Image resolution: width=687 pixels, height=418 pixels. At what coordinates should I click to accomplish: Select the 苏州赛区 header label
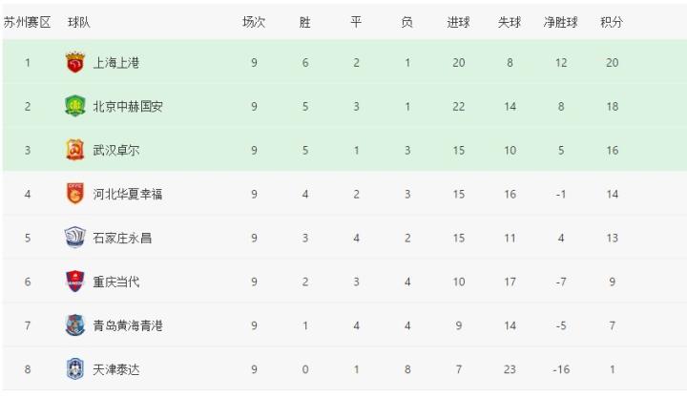[28, 22]
